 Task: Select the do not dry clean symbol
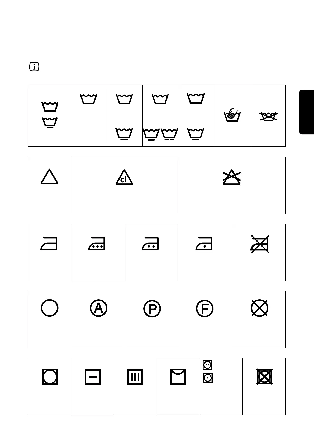259,308
